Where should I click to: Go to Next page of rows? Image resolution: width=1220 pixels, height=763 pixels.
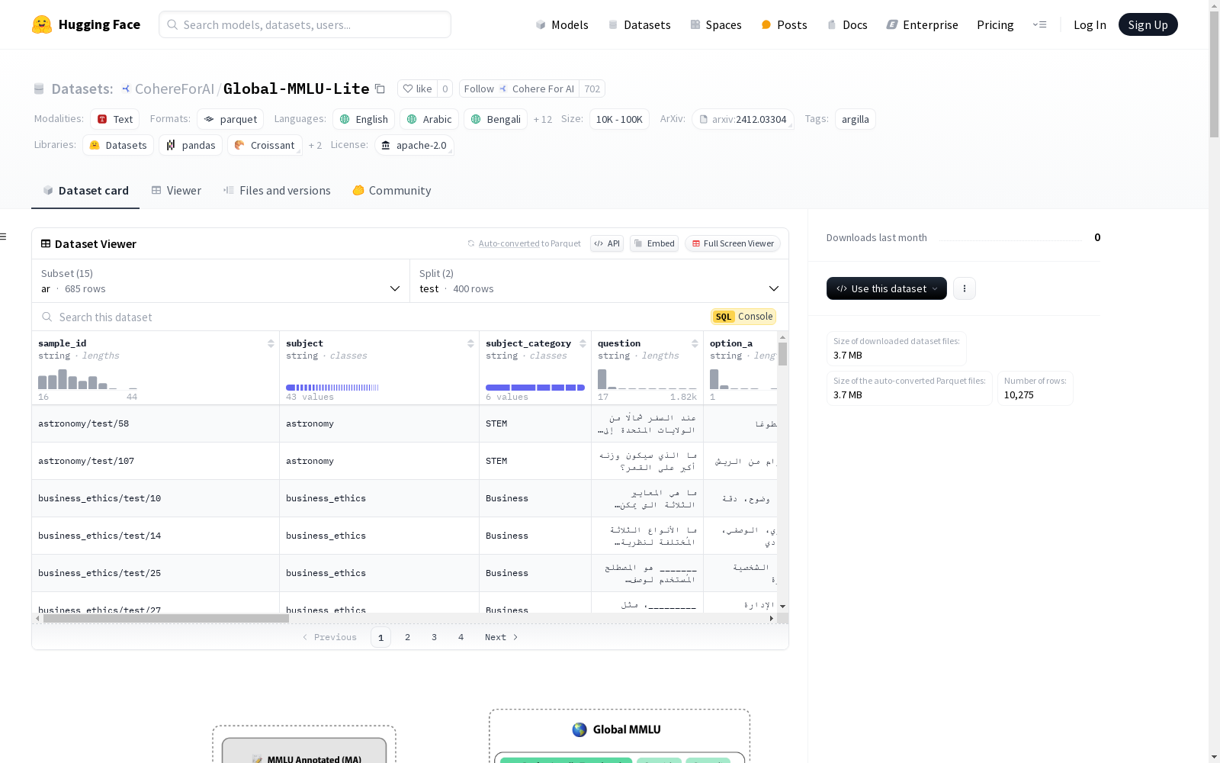click(502, 637)
